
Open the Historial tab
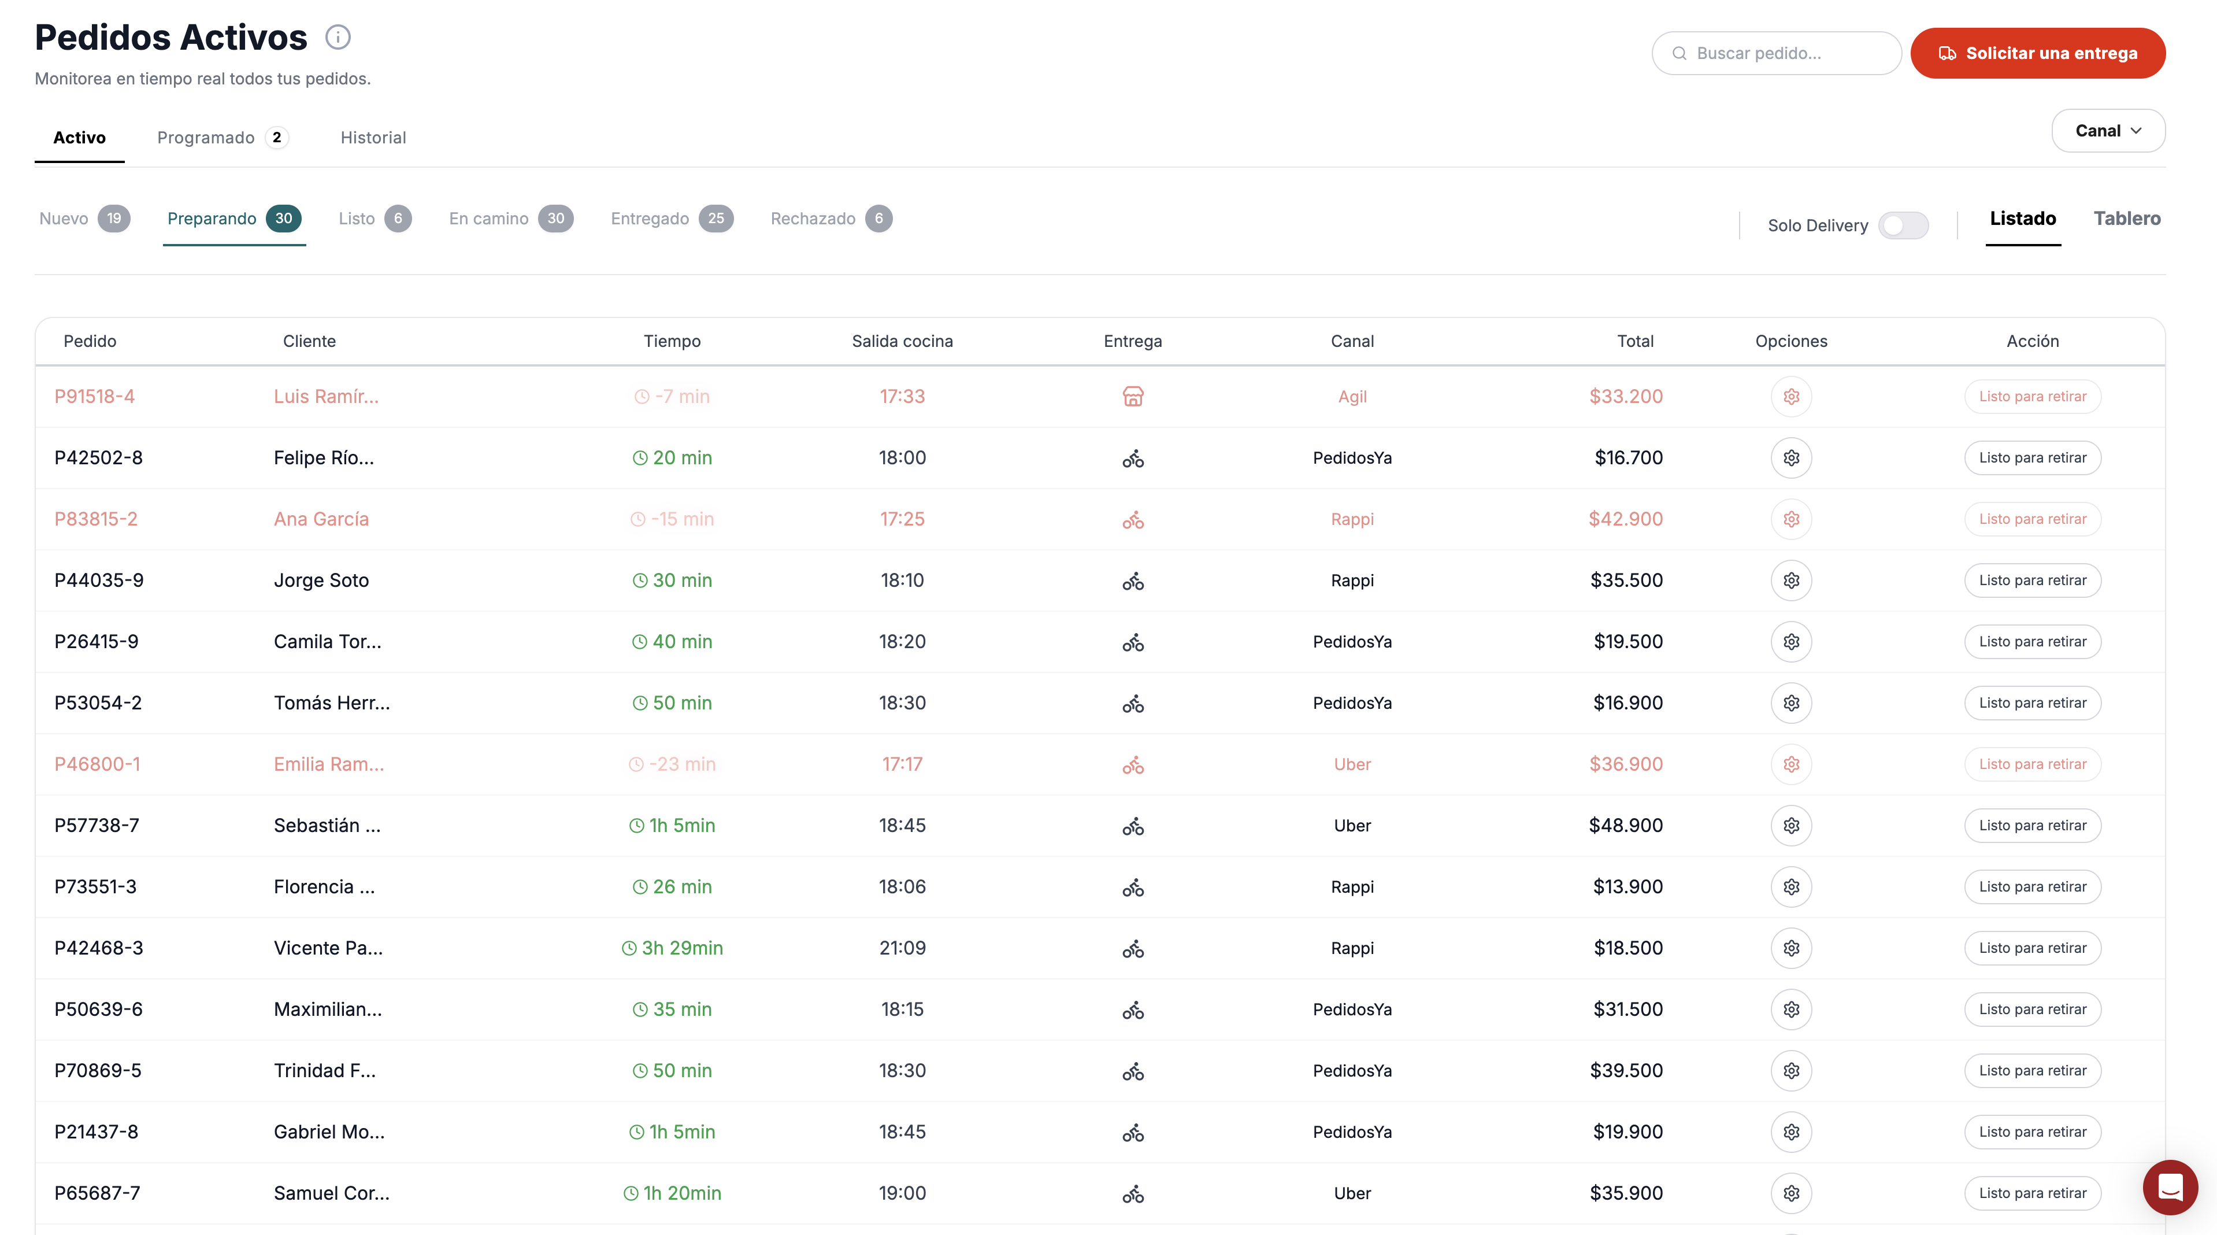click(373, 138)
